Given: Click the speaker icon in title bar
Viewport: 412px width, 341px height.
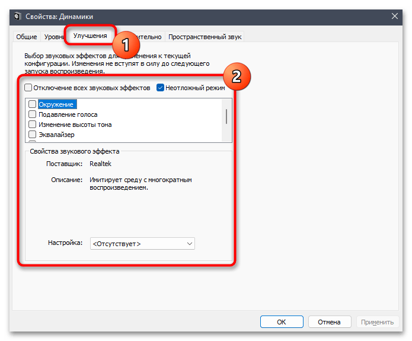Looking at the screenshot, I should [x=17, y=16].
